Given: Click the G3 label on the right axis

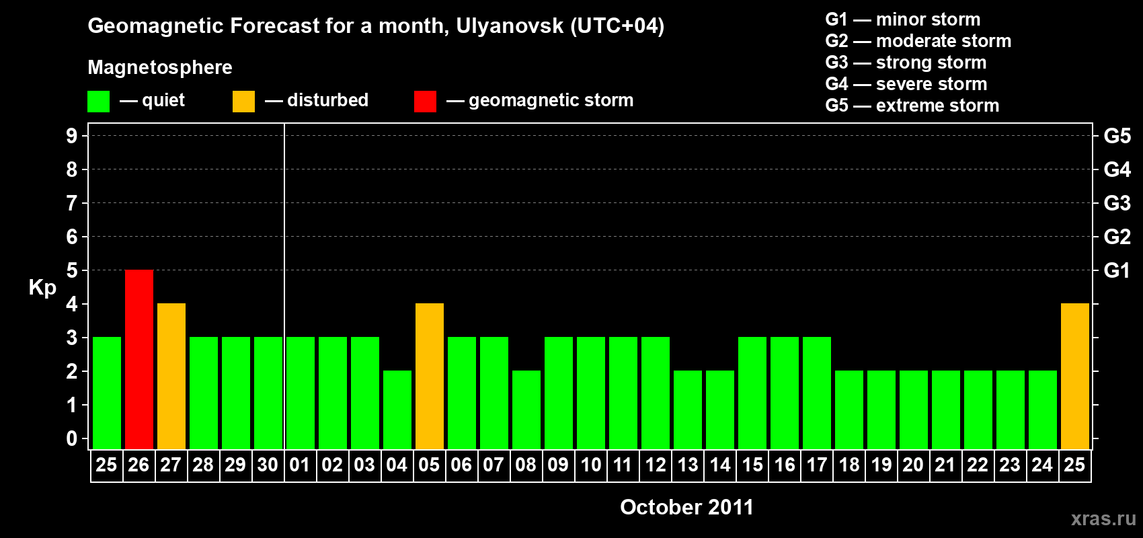Looking at the screenshot, I should click(x=1117, y=203).
